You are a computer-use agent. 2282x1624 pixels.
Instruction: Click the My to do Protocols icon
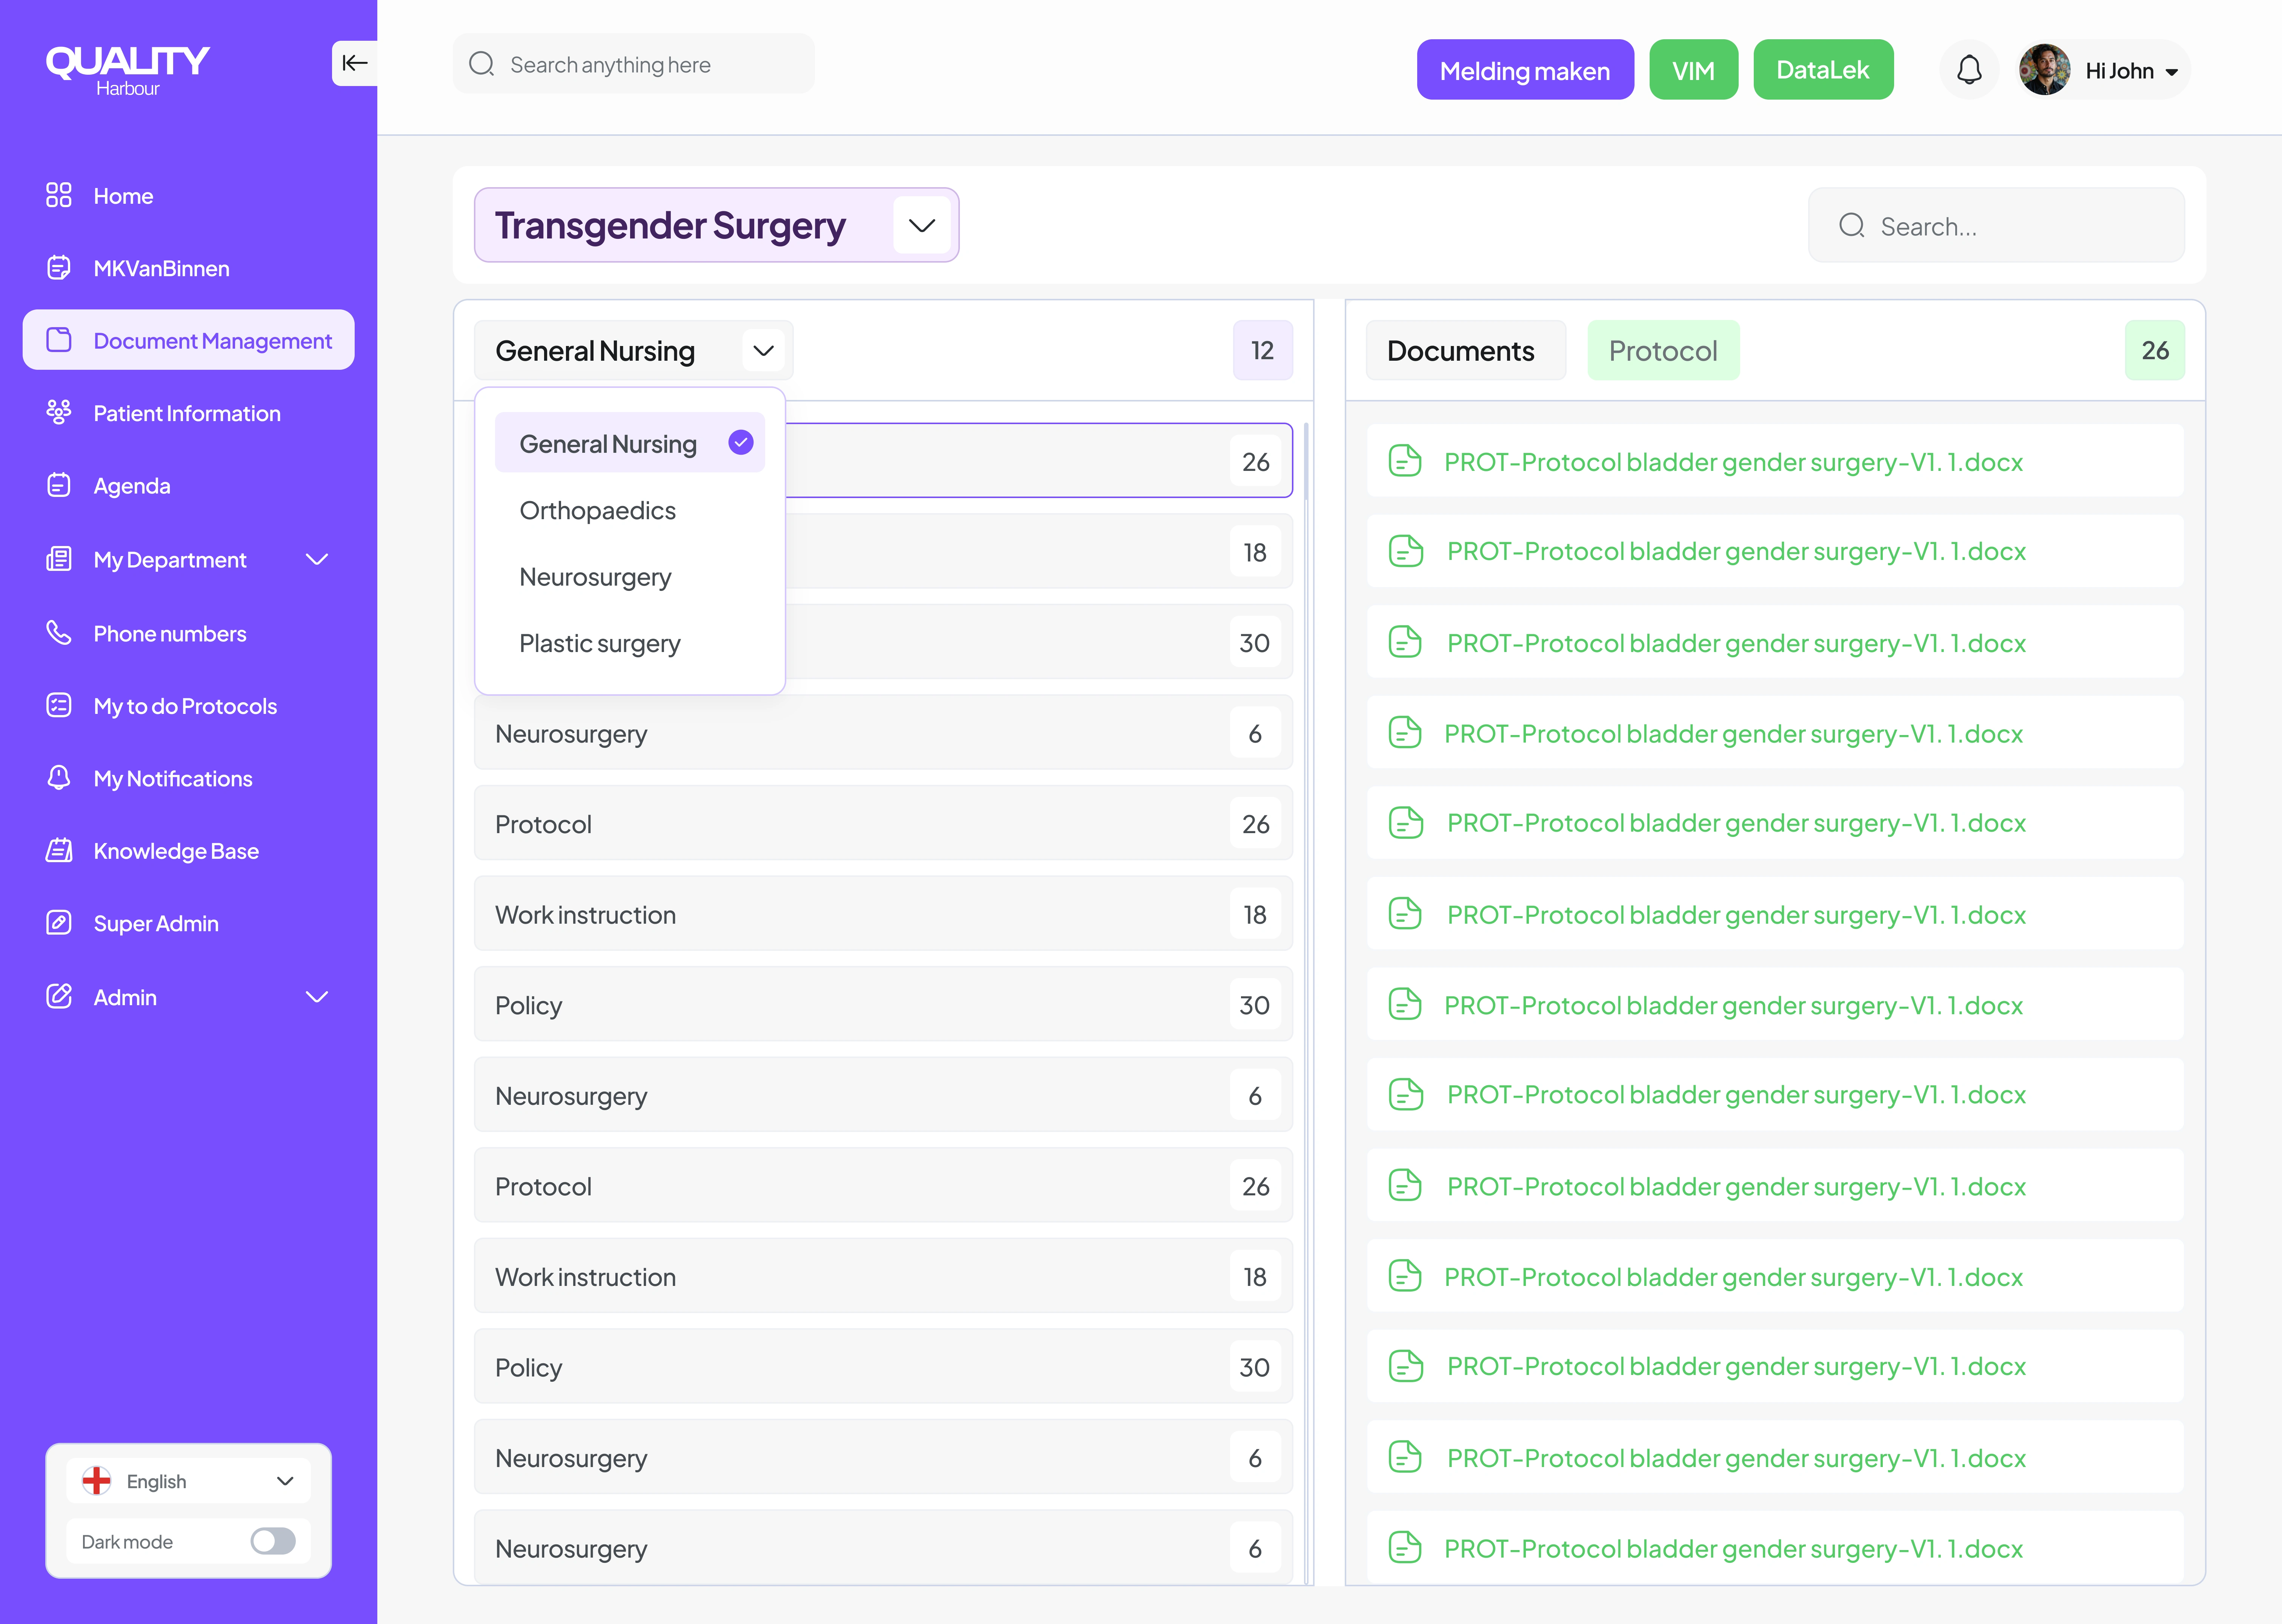click(x=59, y=705)
